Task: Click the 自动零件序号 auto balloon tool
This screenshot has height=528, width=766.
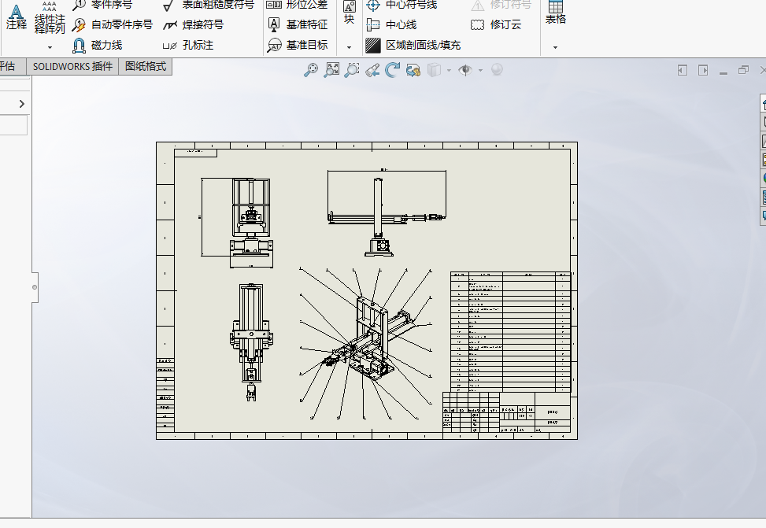Action: tap(113, 24)
